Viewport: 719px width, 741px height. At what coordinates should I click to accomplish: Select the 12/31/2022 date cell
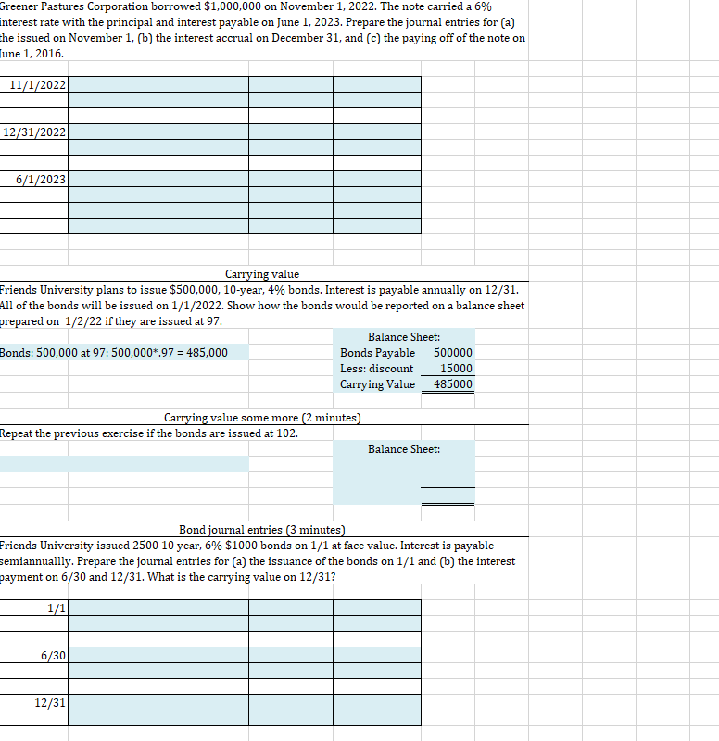pyautogui.click(x=33, y=132)
